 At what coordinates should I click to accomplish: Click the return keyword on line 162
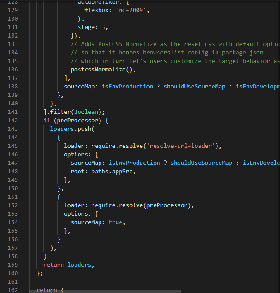click(46, 290)
